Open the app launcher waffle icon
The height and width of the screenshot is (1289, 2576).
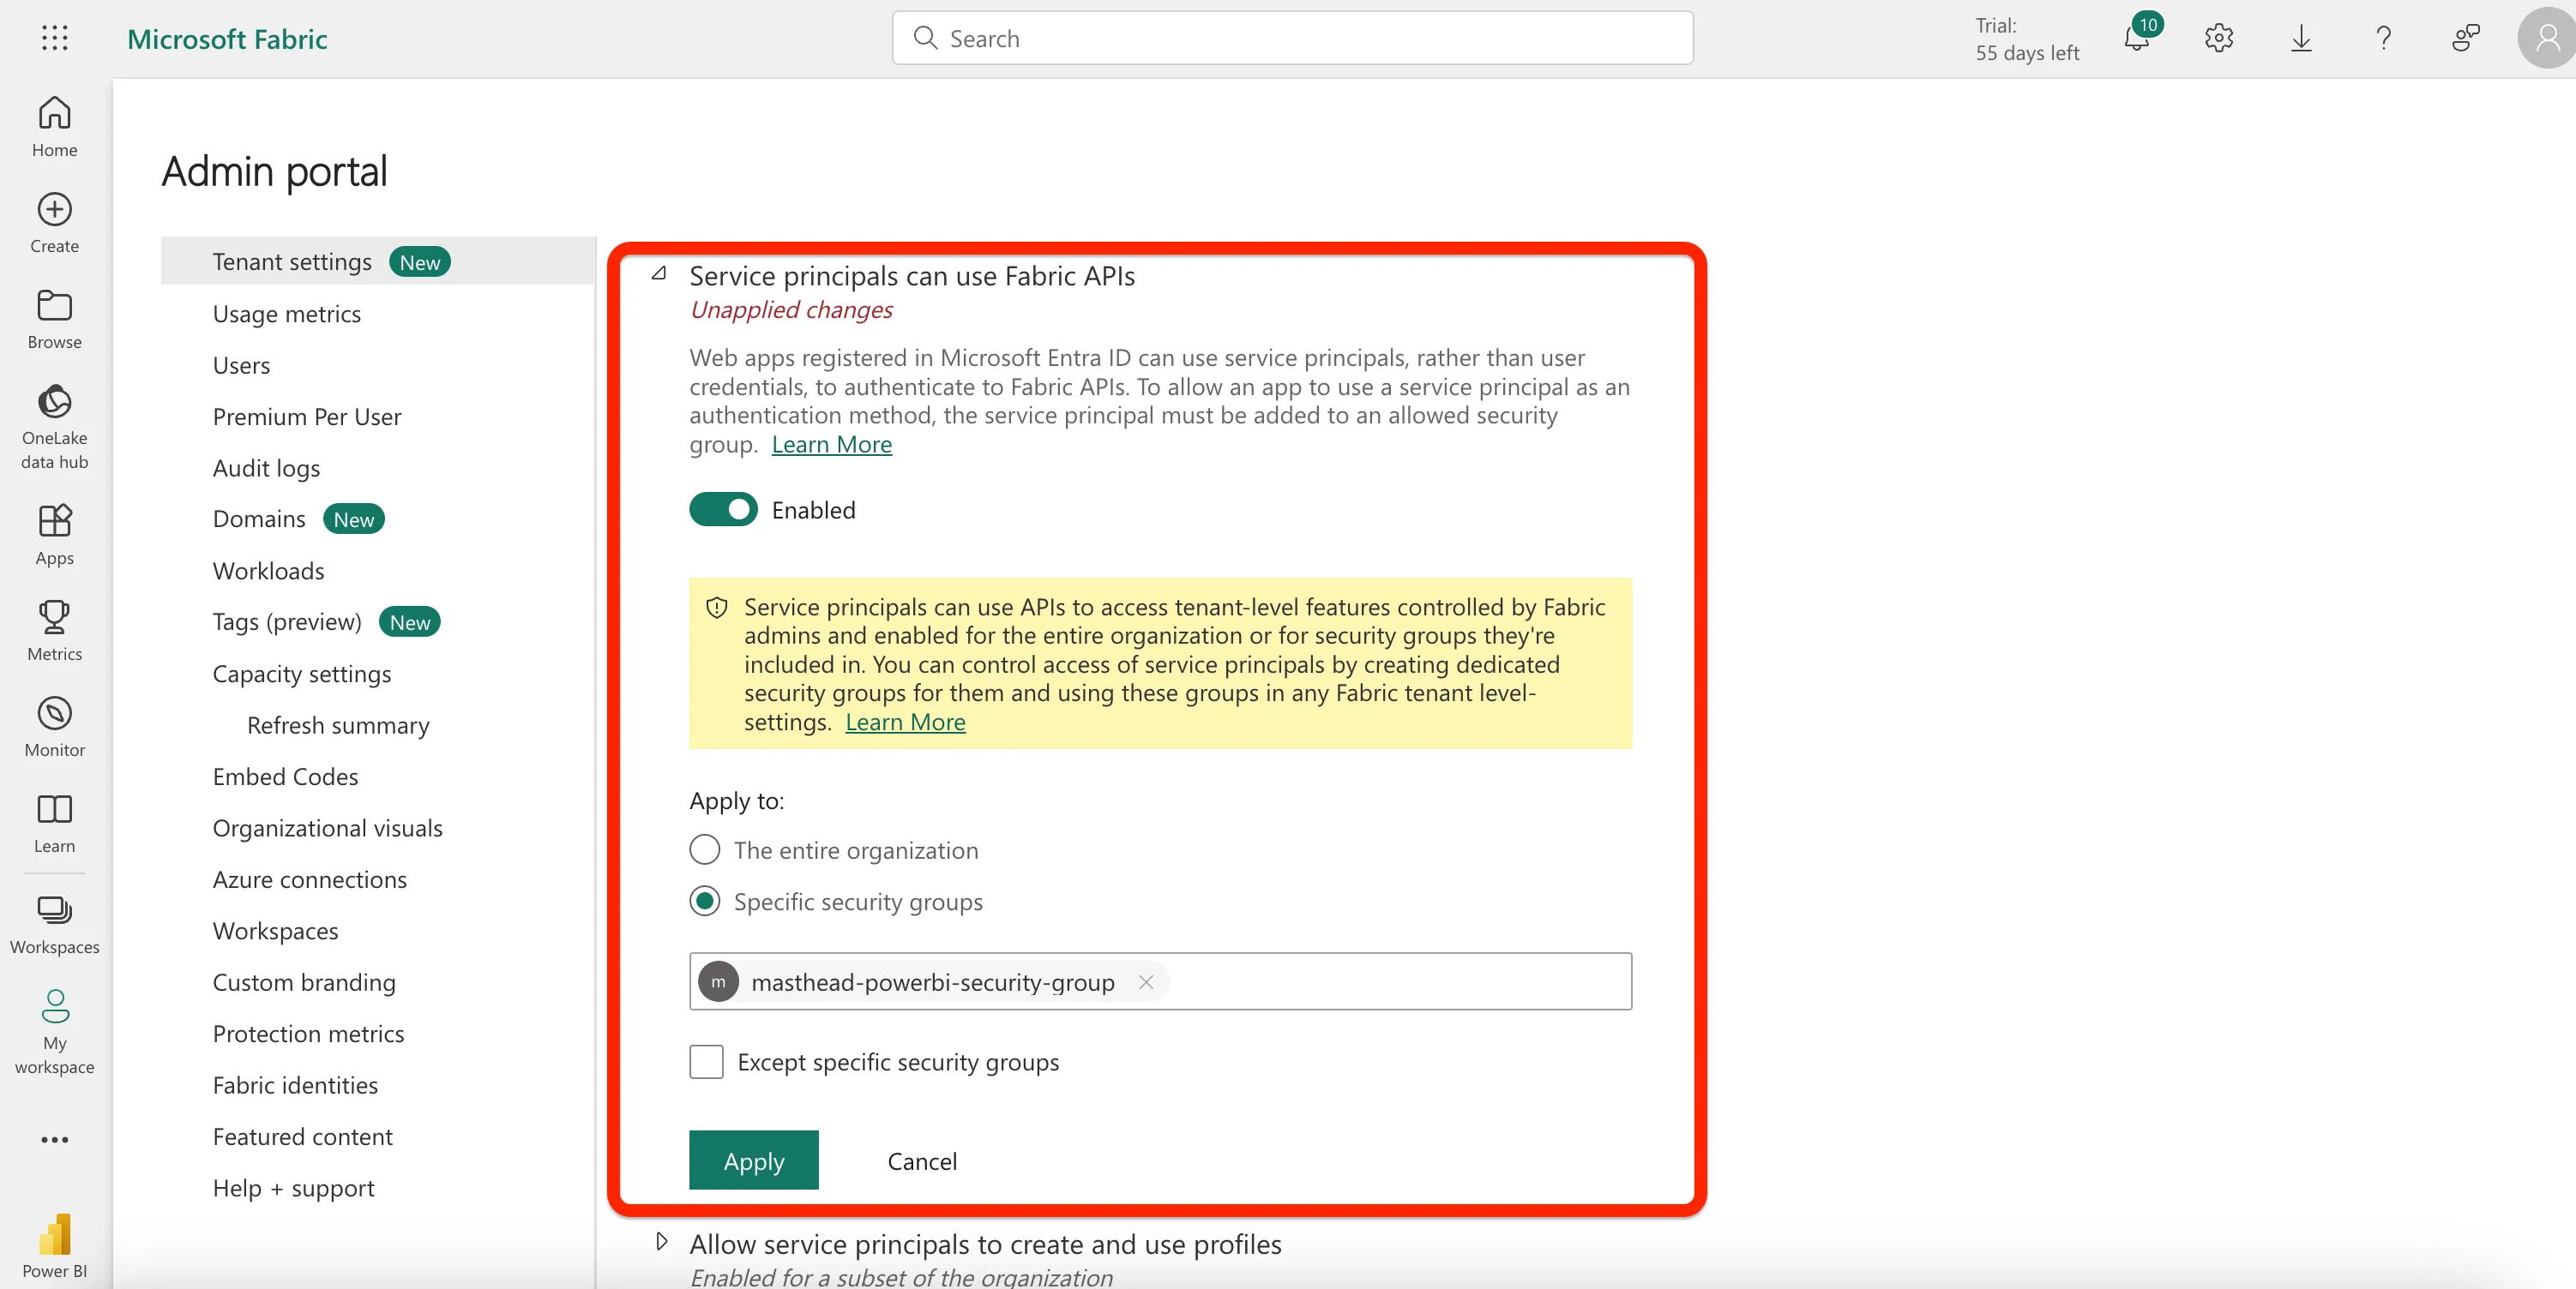(55, 38)
